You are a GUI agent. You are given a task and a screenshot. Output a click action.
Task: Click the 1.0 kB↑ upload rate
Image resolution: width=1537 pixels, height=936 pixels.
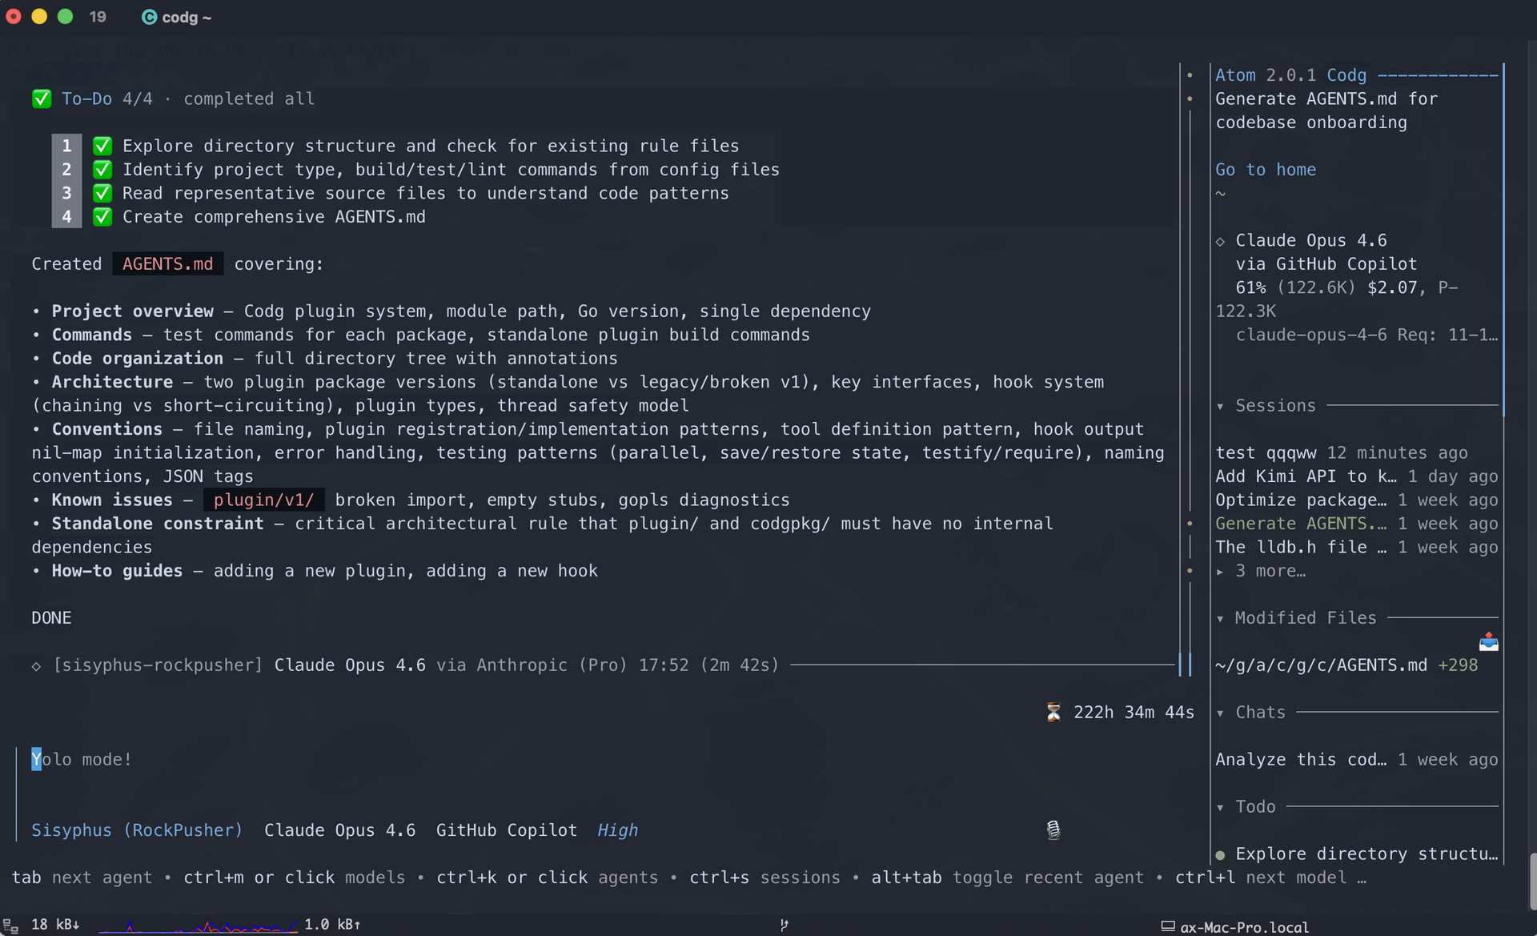coord(332,925)
